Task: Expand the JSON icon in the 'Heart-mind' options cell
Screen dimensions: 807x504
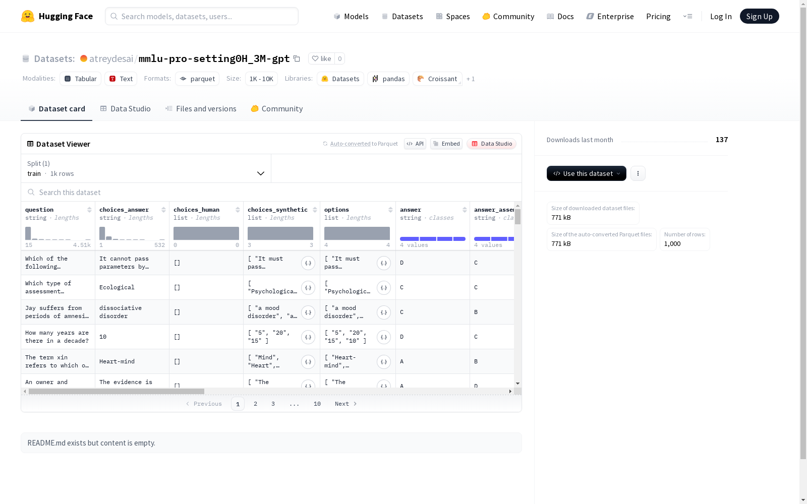Action: coord(384,362)
